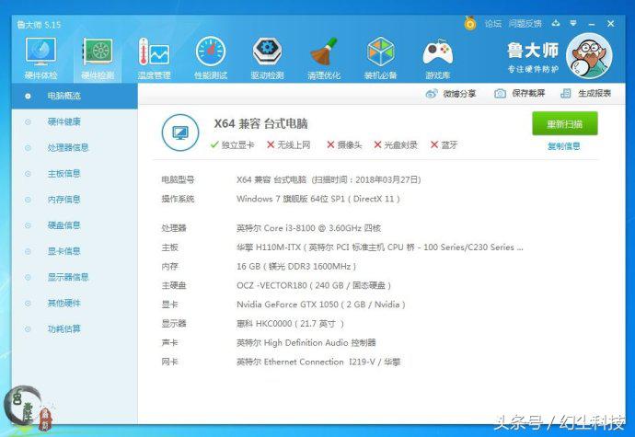Click the 电脑型号 scan date value
The height and width of the screenshot is (437, 635).
pos(329,179)
